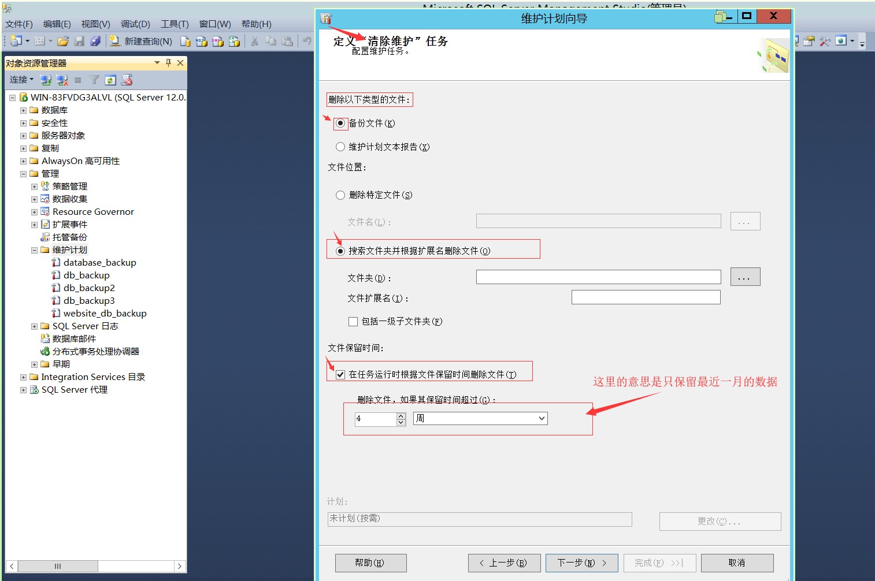Open the 视图 menu

pyautogui.click(x=95, y=24)
